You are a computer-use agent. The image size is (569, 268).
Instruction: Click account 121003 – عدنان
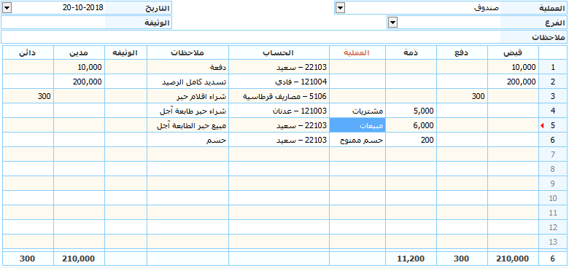click(279, 111)
